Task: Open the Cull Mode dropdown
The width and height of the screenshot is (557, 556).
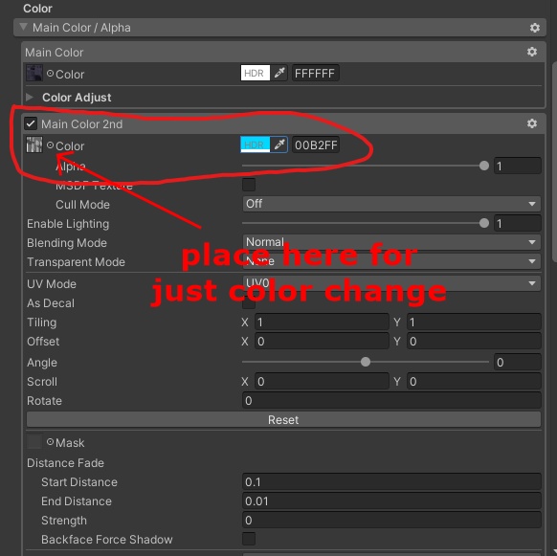Action: tap(391, 204)
